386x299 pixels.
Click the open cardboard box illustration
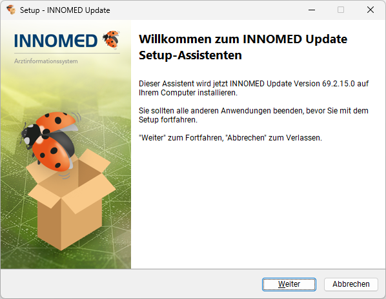pos(71,200)
